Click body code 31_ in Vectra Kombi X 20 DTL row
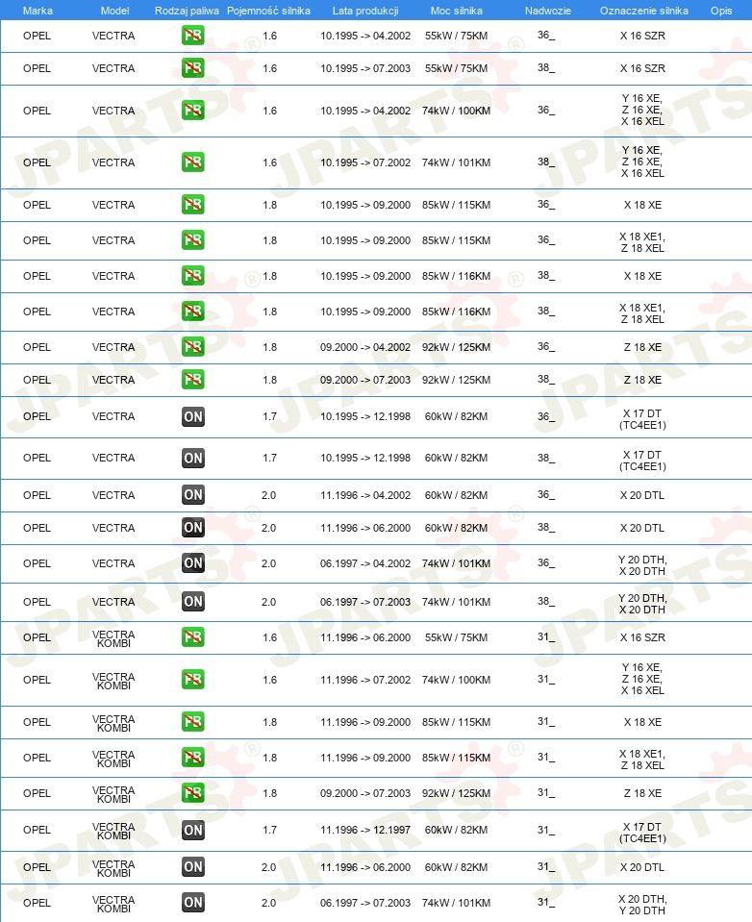This screenshot has height=922, width=752. 545,867
